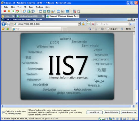Image resolution: width=139 pixels, height=121 pixels.
Task: Select the IIS7 browser tab
Action: pos(37,29)
